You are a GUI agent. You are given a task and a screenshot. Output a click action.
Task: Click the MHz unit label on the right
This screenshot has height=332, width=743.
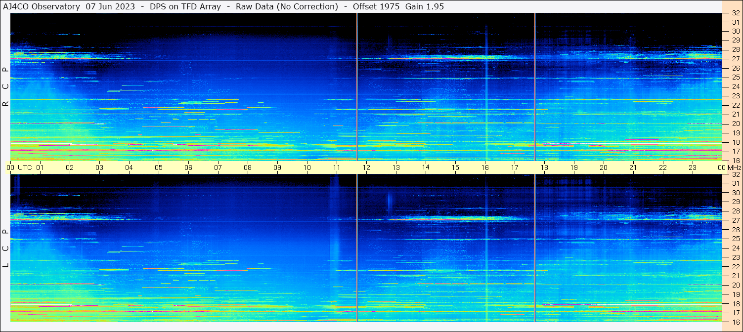click(x=733, y=167)
